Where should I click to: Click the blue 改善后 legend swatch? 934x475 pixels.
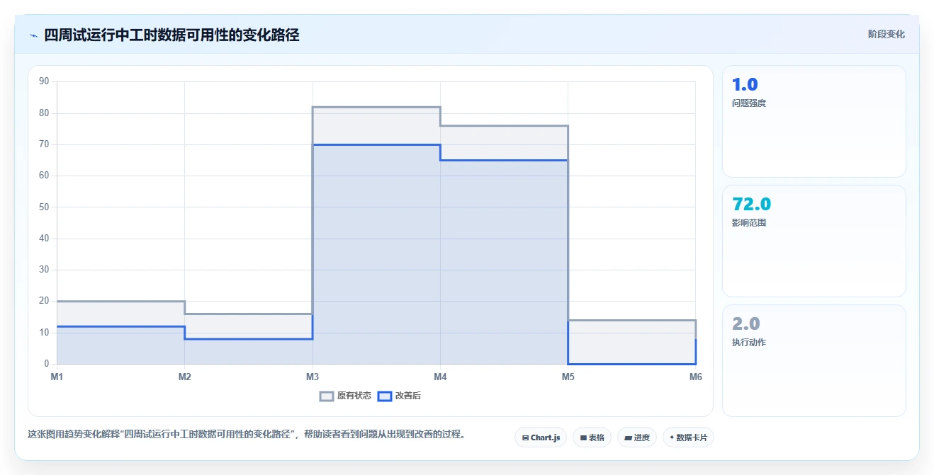pos(384,396)
